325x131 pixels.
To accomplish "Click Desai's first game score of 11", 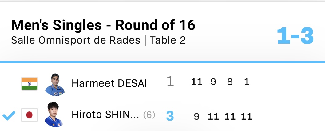I will pyautogui.click(x=197, y=82).
